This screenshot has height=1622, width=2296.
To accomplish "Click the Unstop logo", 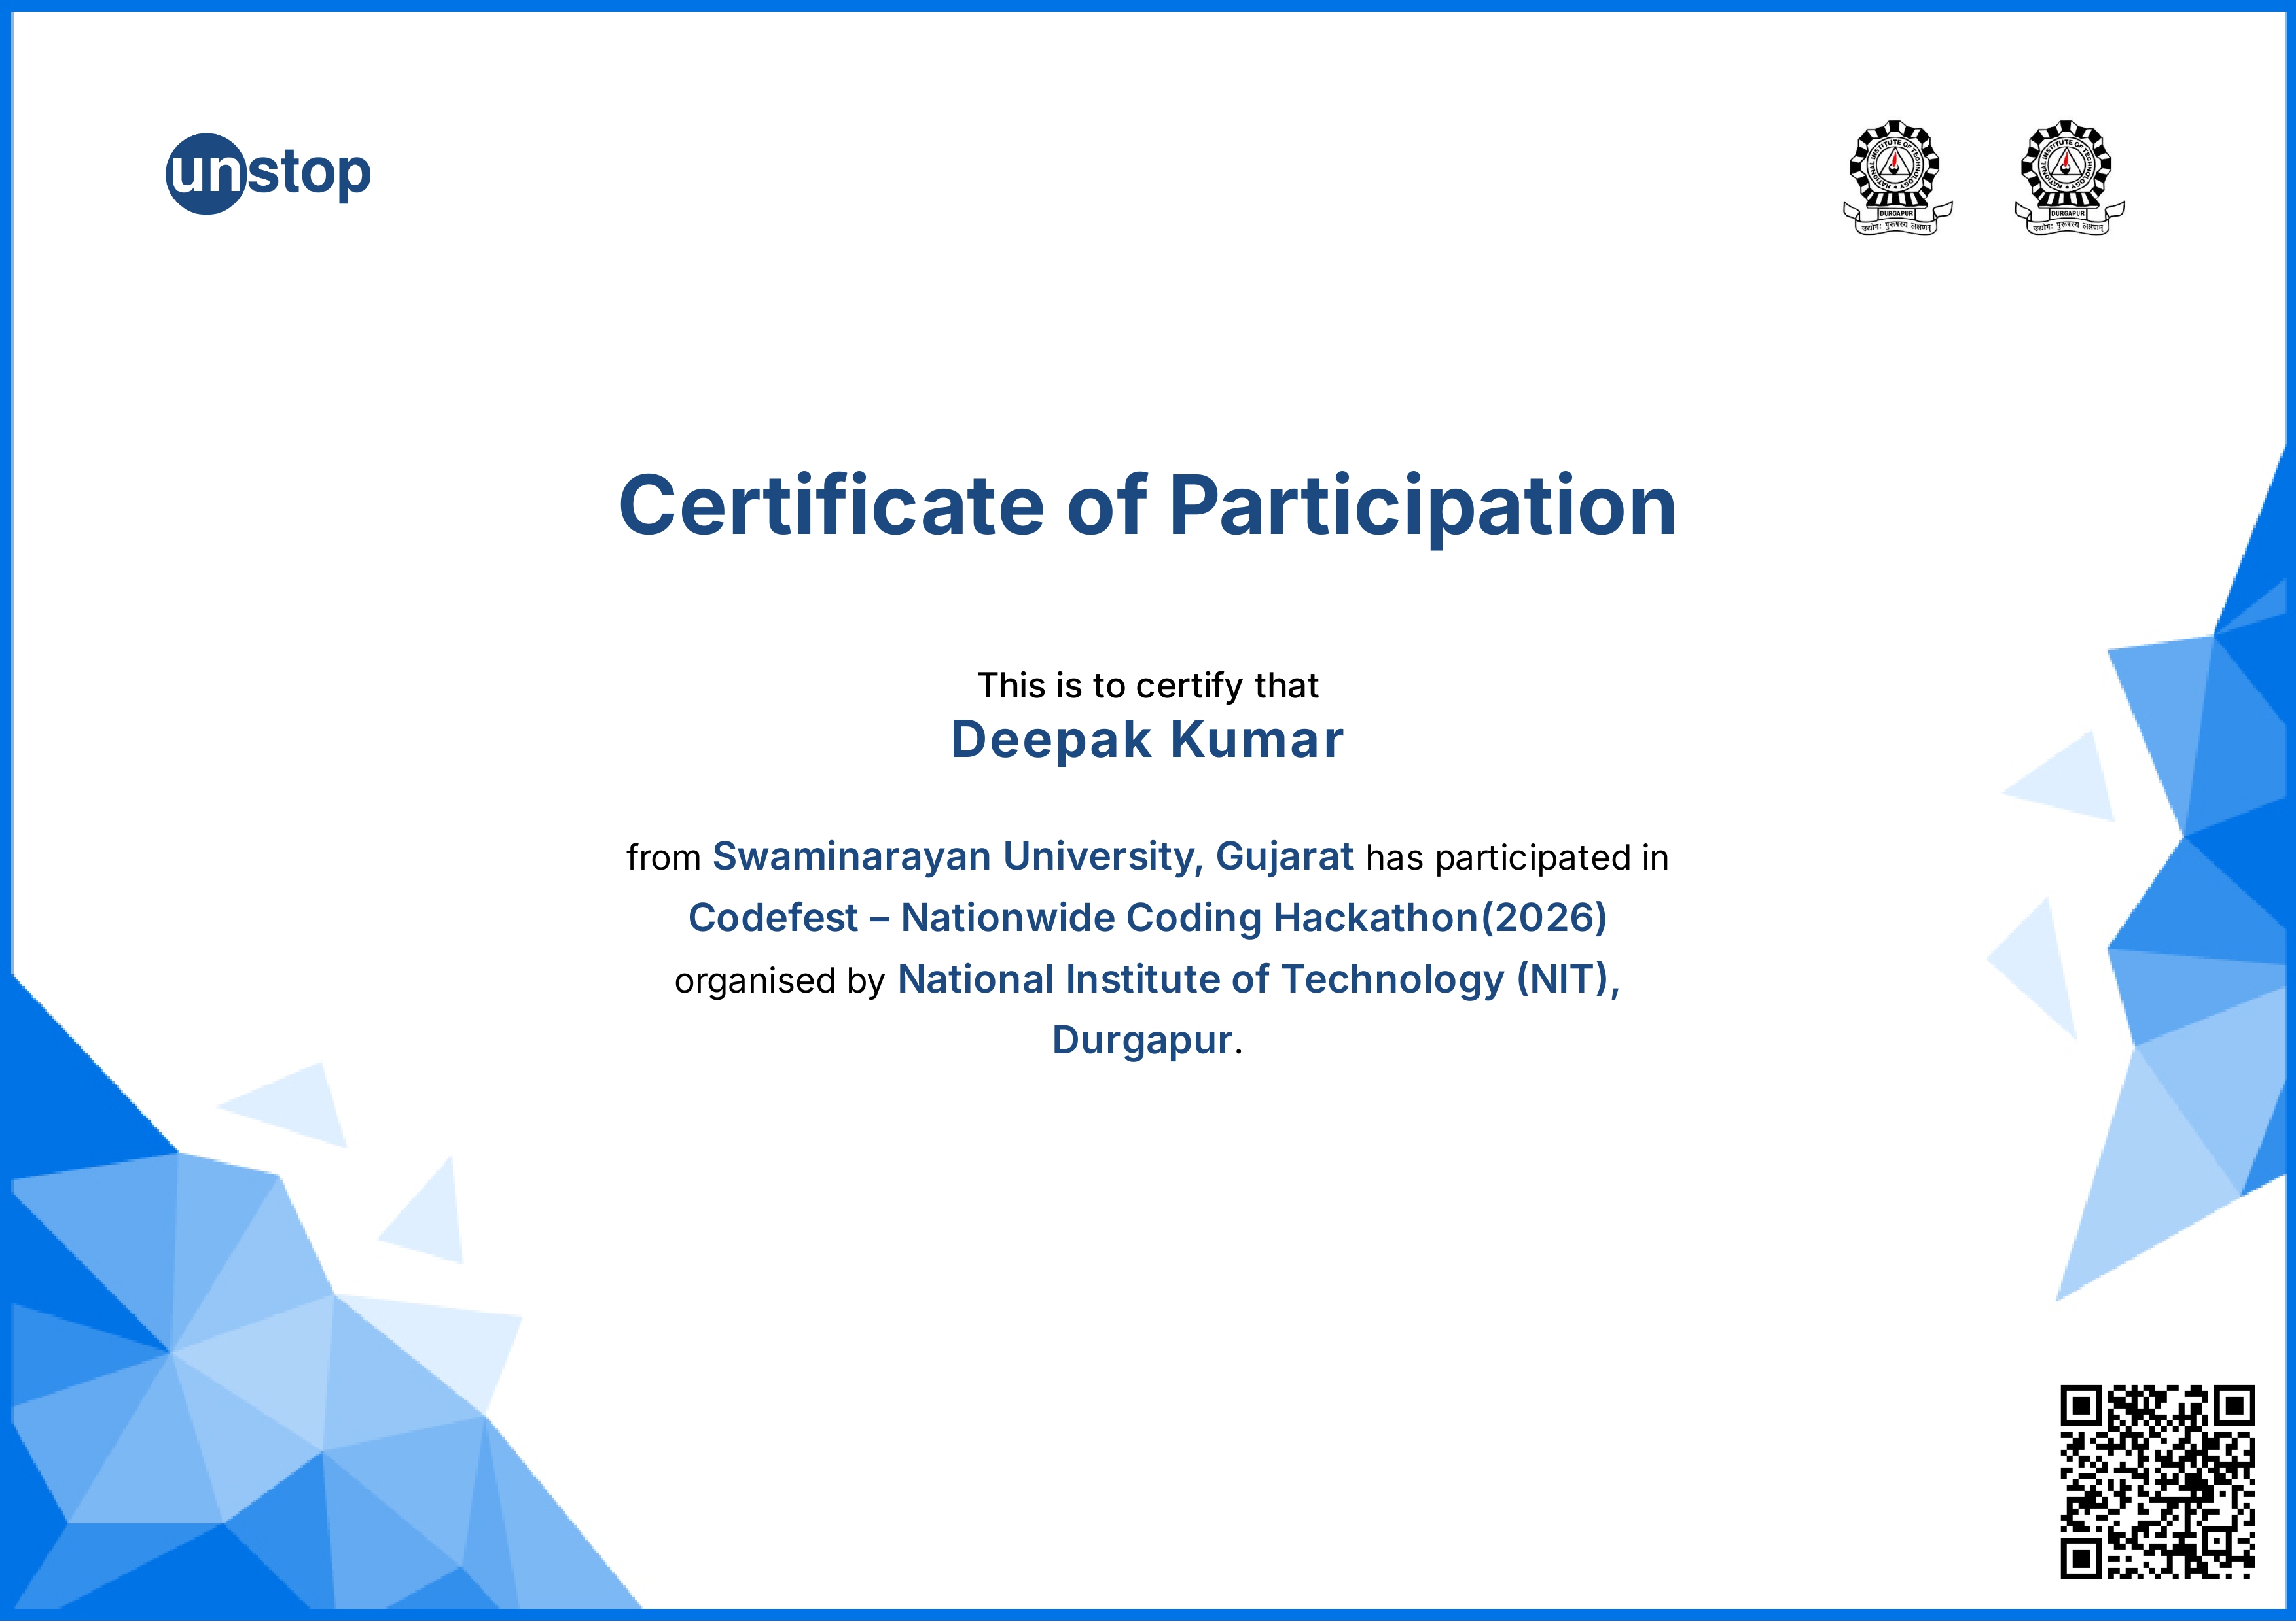I will click(x=268, y=174).
